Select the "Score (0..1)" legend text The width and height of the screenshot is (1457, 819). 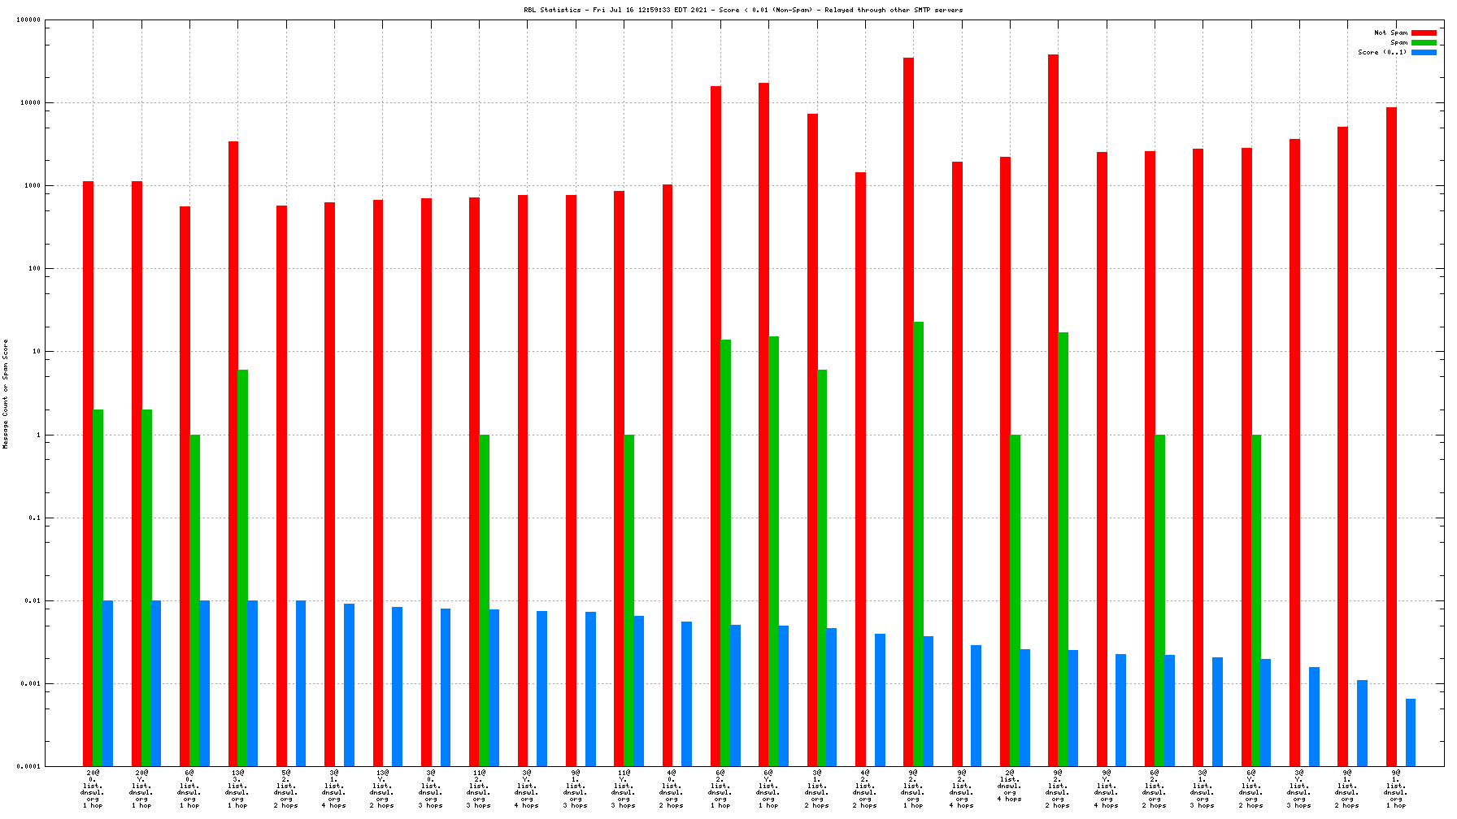[x=1381, y=52]
